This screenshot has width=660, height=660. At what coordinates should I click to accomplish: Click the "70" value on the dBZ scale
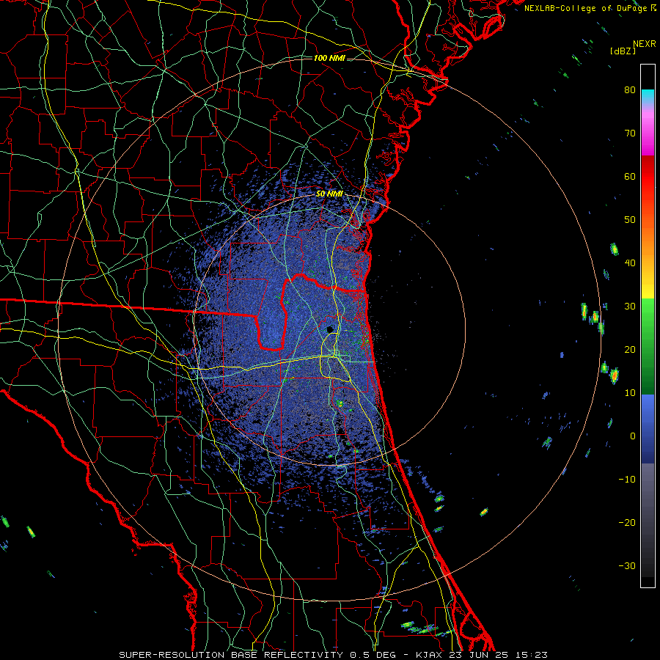click(630, 133)
